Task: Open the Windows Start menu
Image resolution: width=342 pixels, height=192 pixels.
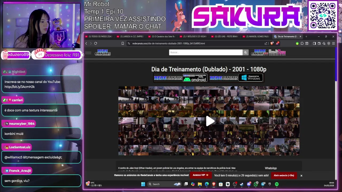Action: click(x=143, y=184)
